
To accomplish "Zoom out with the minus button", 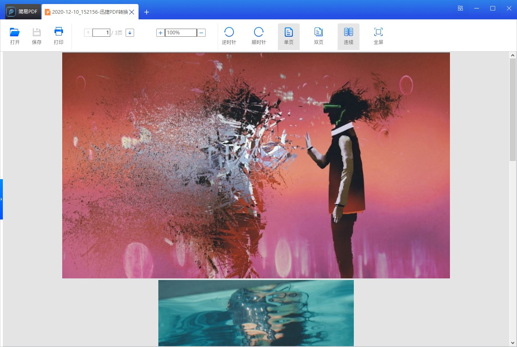I will (x=202, y=33).
